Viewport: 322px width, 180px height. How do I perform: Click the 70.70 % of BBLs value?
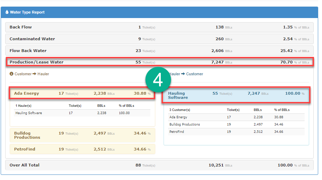point(295,62)
